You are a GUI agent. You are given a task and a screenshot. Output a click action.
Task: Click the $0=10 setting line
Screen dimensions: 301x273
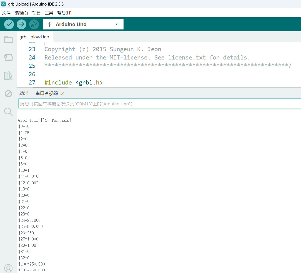tap(24, 126)
